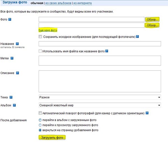Click the Еще одно фото link
Viewport: 168px width, 142px height.
point(48,30)
